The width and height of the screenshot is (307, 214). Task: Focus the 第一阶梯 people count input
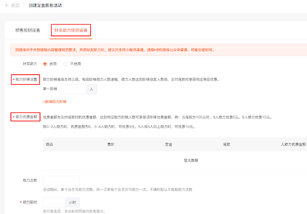pos(73,89)
